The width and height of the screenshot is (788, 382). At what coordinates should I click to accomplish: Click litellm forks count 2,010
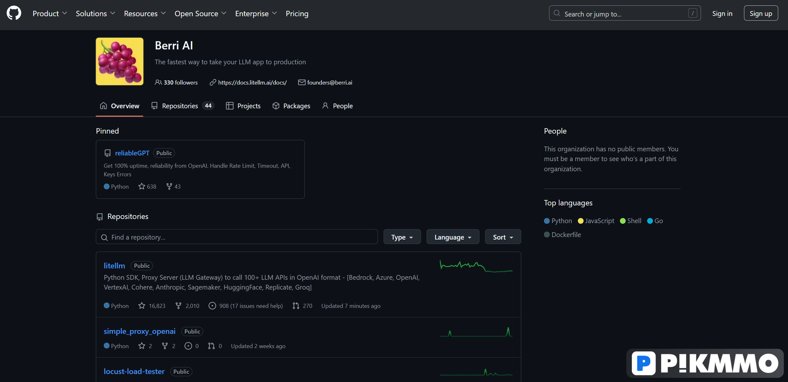[187, 306]
